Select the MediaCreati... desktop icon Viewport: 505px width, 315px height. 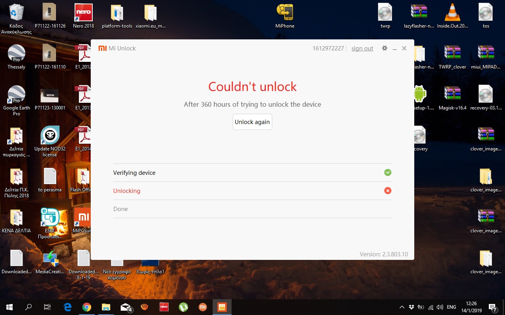click(50, 262)
